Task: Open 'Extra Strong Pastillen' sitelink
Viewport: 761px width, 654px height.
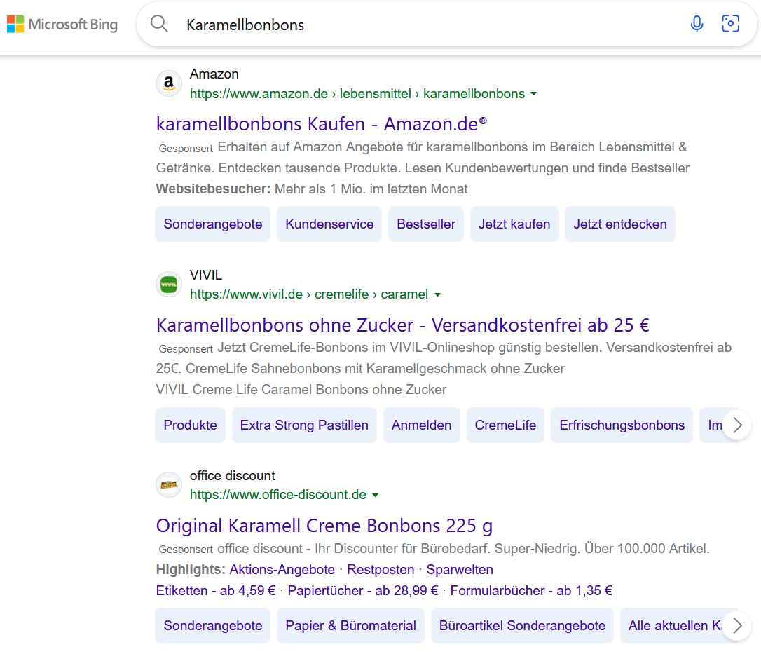Action: click(x=304, y=425)
